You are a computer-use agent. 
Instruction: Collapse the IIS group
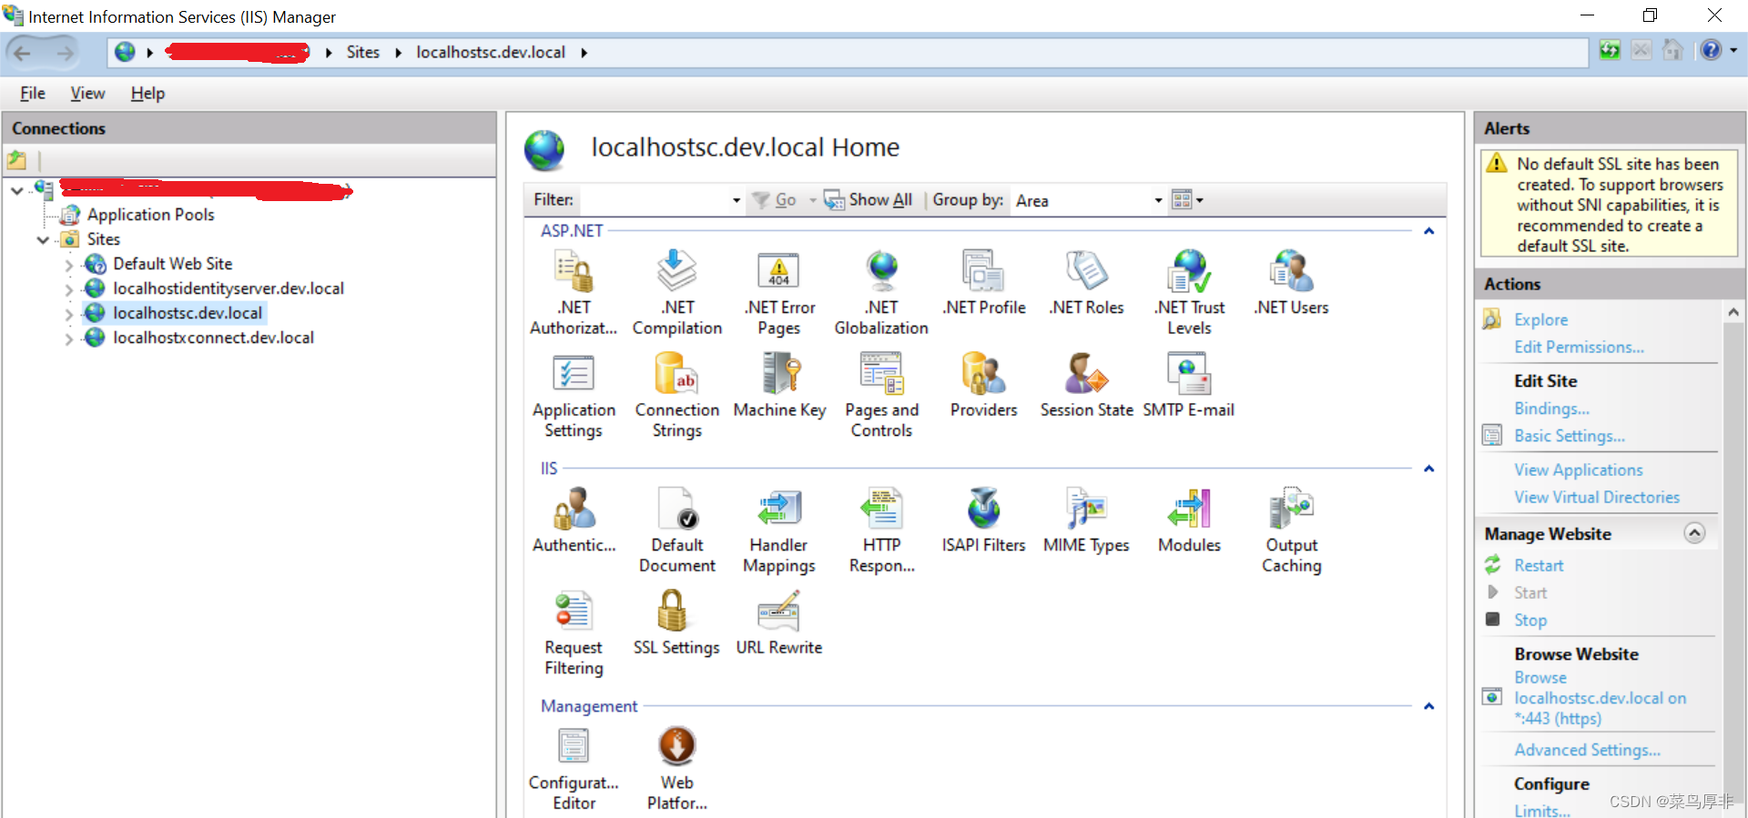coord(1428,469)
